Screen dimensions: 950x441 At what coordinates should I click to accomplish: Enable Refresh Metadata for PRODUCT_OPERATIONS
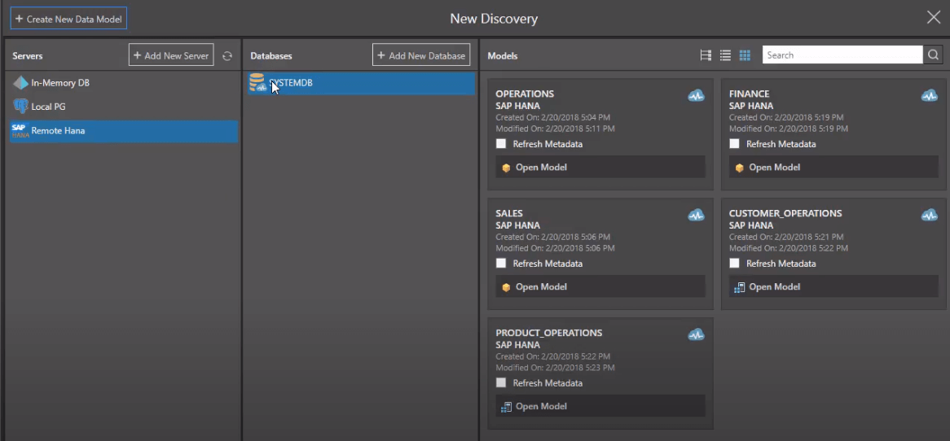(x=501, y=383)
